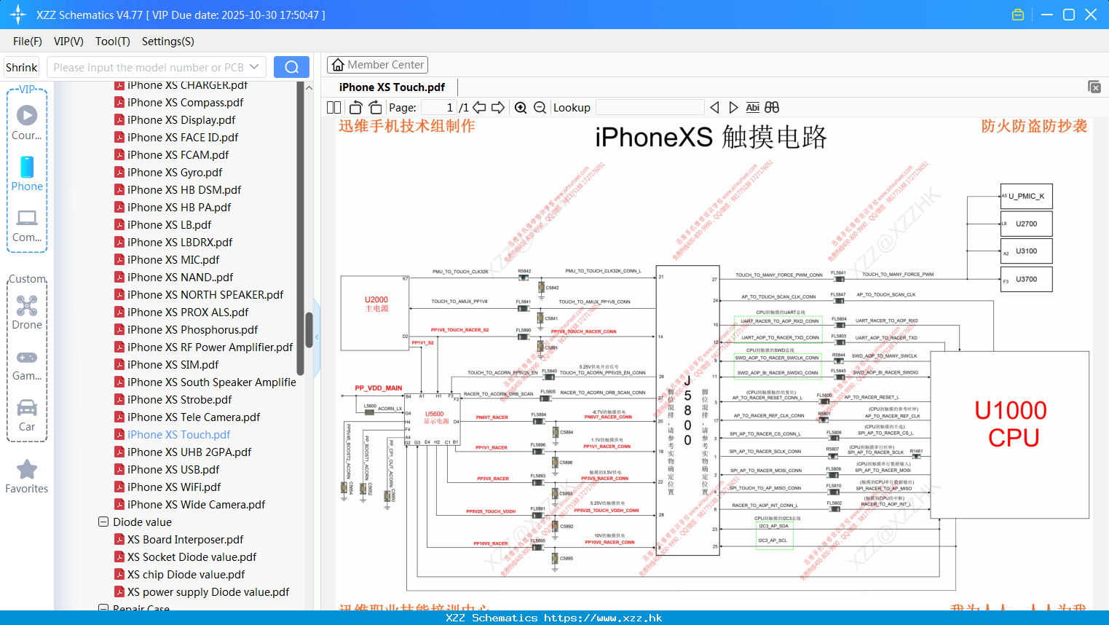Open iPhone XS USB.pdf

click(173, 470)
